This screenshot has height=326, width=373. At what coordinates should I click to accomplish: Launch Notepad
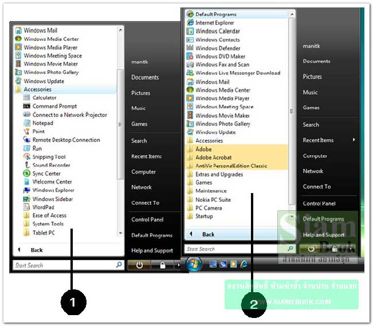38,123
